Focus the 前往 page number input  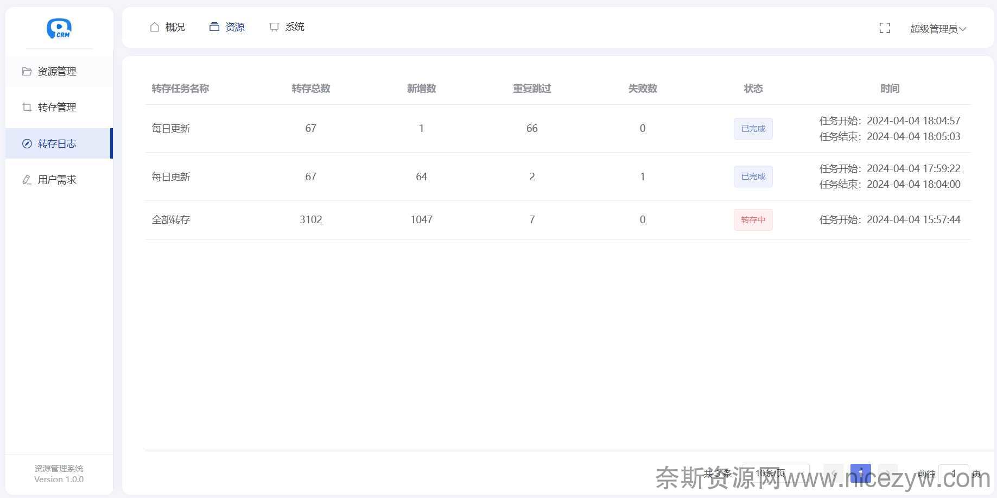pos(953,473)
